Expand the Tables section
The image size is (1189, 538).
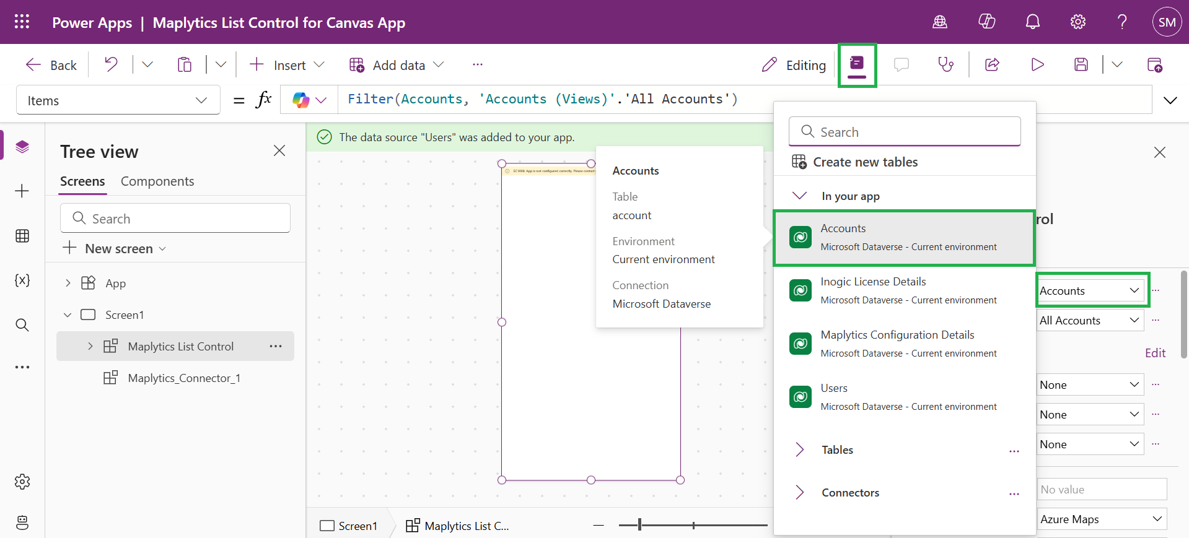click(x=799, y=449)
